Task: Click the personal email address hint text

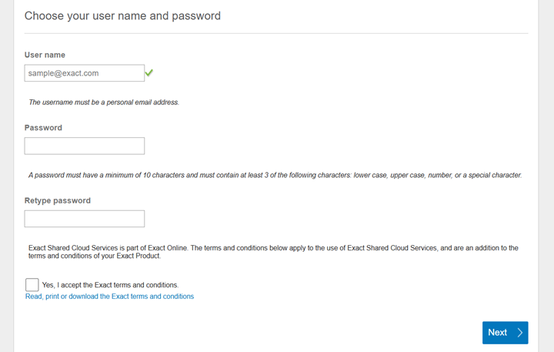Action: [x=104, y=102]
